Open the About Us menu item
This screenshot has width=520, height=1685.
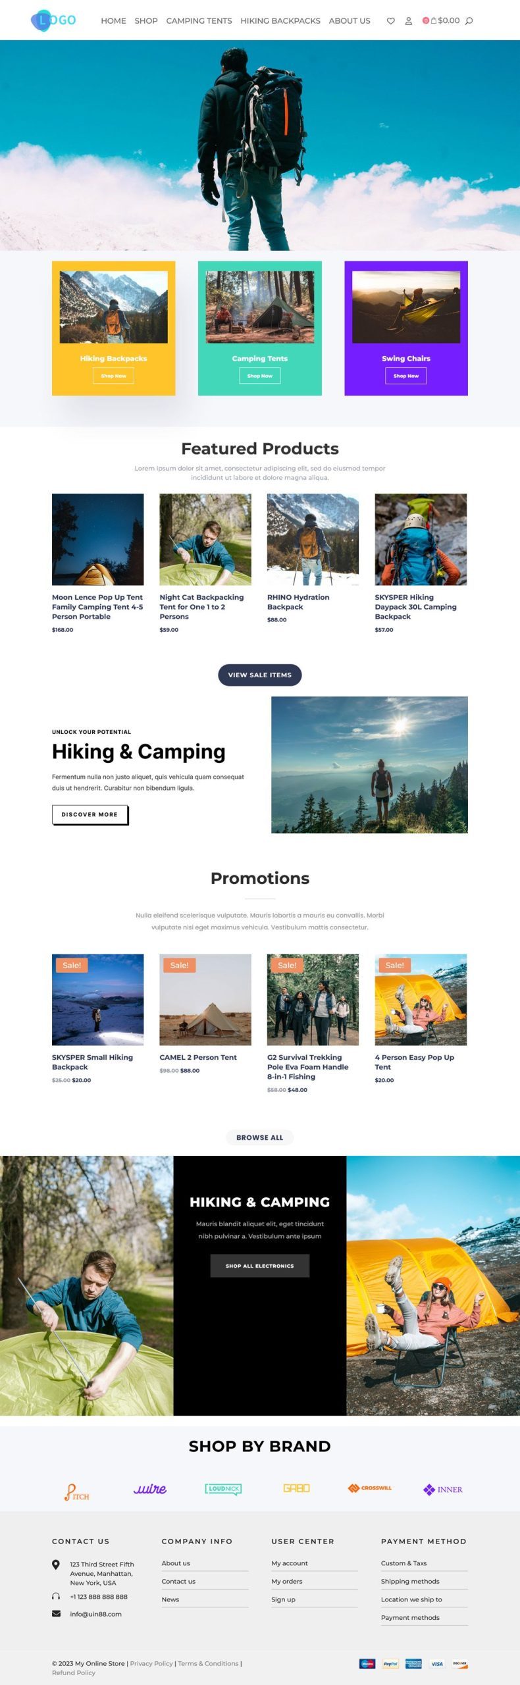[x=350, y=21]
